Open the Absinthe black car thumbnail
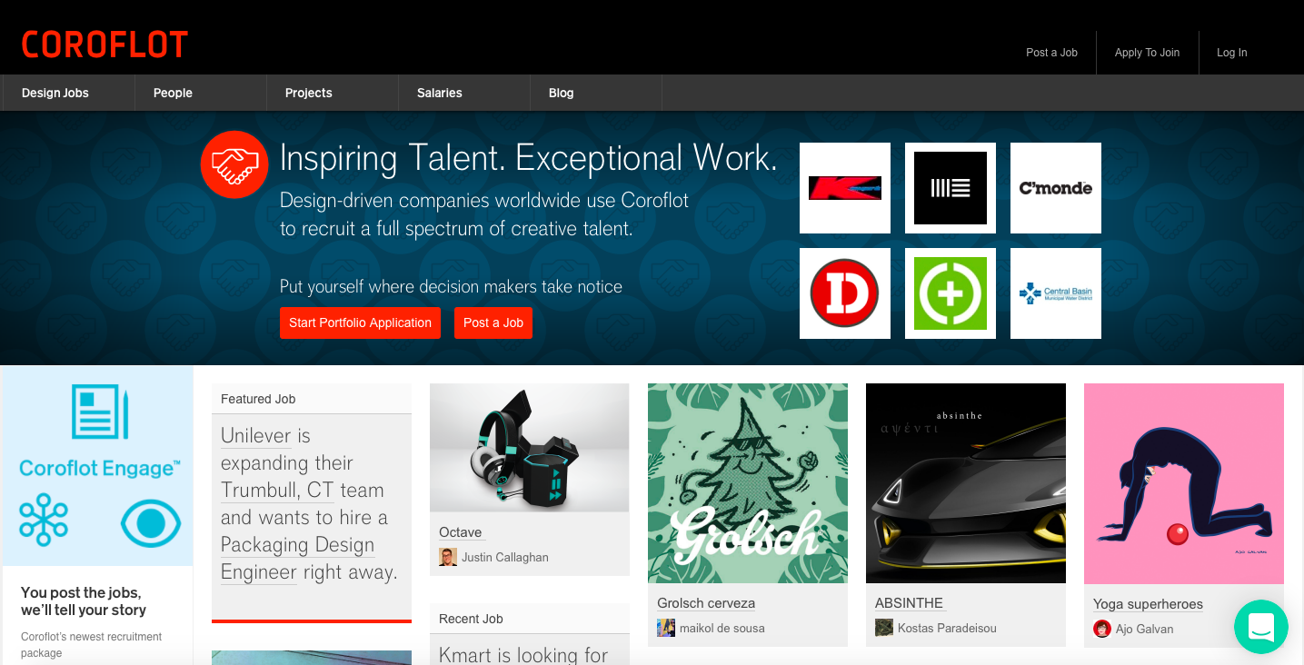Image resolution: width=1304 pixels, height=665 pixels. pyautogui.click(x=966, y=483)
